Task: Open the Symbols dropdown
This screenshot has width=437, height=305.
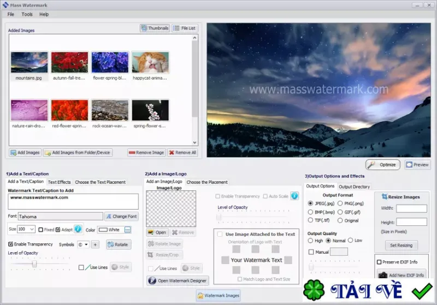Action: click(83, 244)
